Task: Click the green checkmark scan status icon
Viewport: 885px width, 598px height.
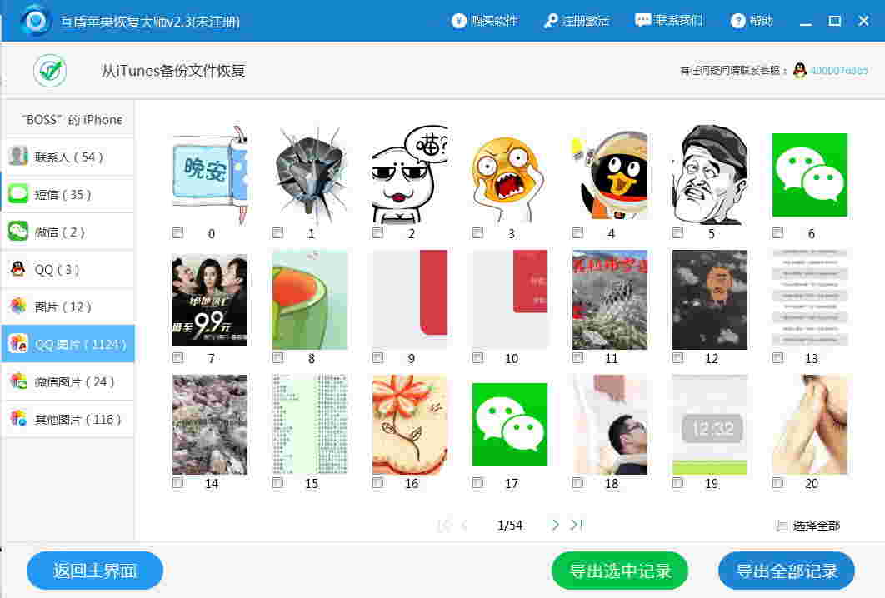Action: (x=49, y=71)
